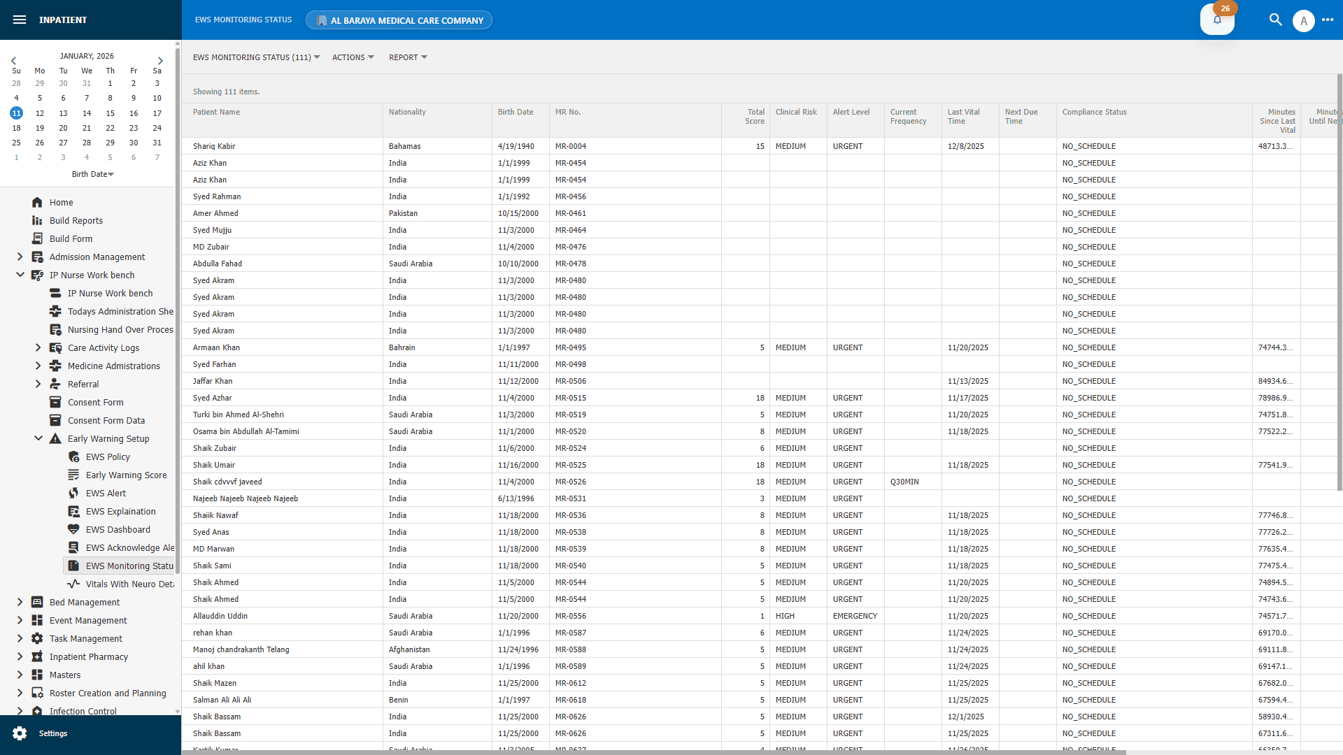The image size is (1343, 755).
Task: Click the AL BARAYA MEDICAL CARE COMPANY button
Action: 399,20
